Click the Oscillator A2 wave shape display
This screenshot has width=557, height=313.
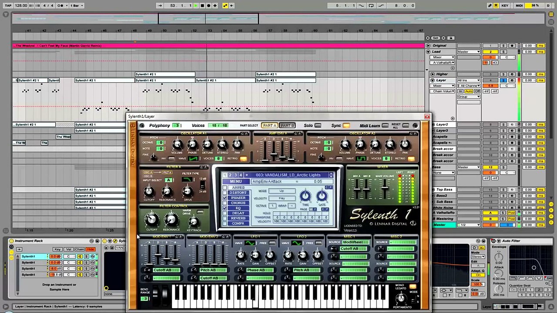(361, 159)
